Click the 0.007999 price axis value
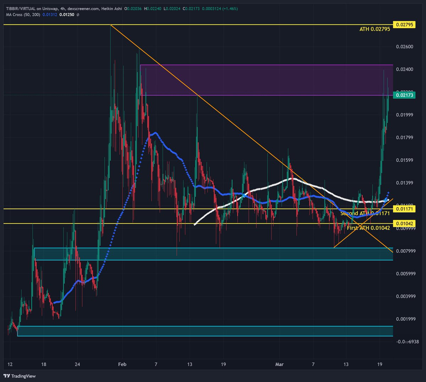 405,251
